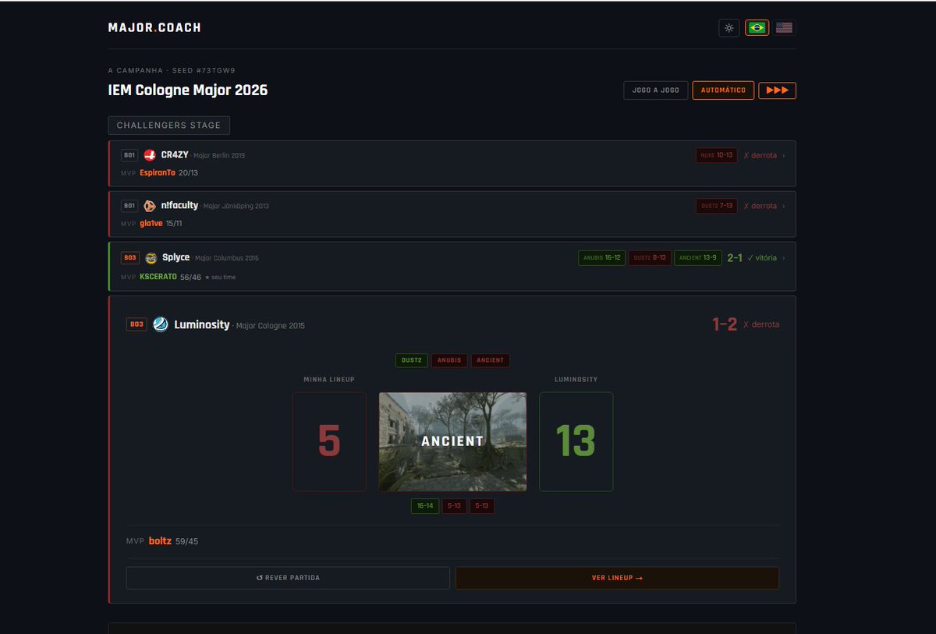Click the CR4ZY team logo
936x634 pixels.
[x=150, y=155]
